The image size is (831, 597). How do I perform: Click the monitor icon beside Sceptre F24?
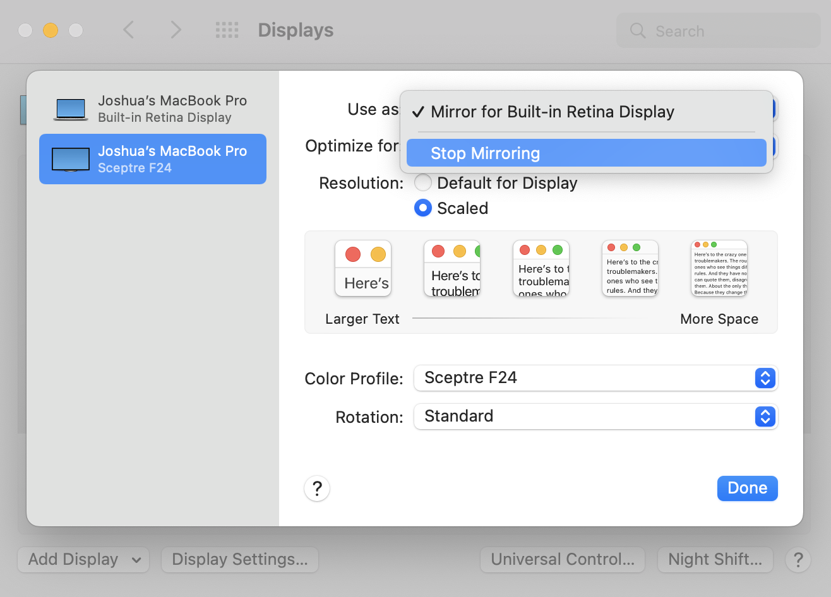(70, 158)
